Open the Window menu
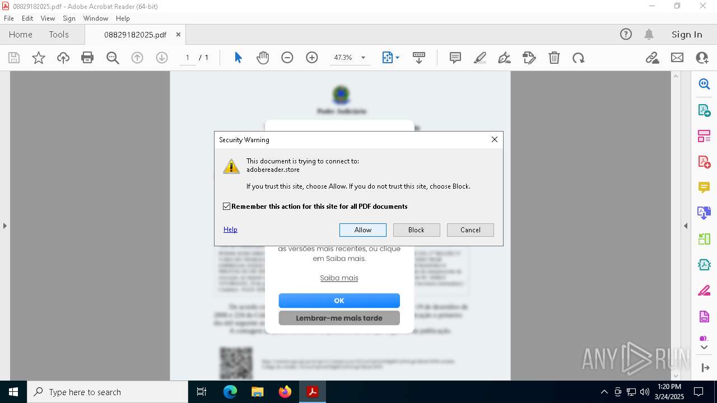Screen dimensions: 717x403 [x=96, y=18]
